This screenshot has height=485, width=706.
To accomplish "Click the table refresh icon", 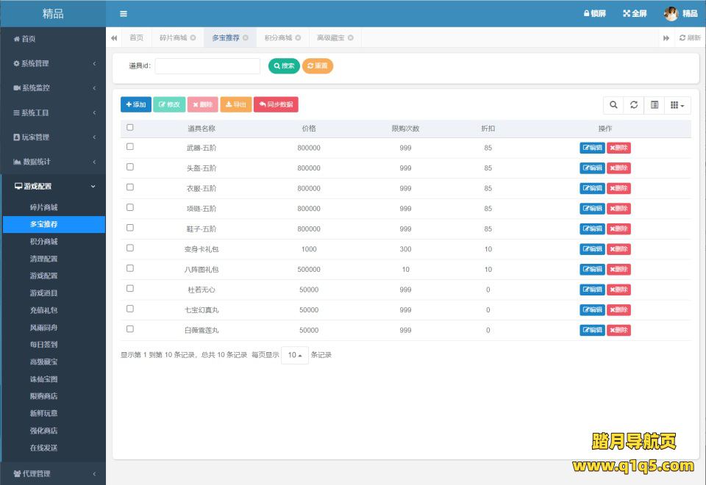I will click(x=634, y=105).
